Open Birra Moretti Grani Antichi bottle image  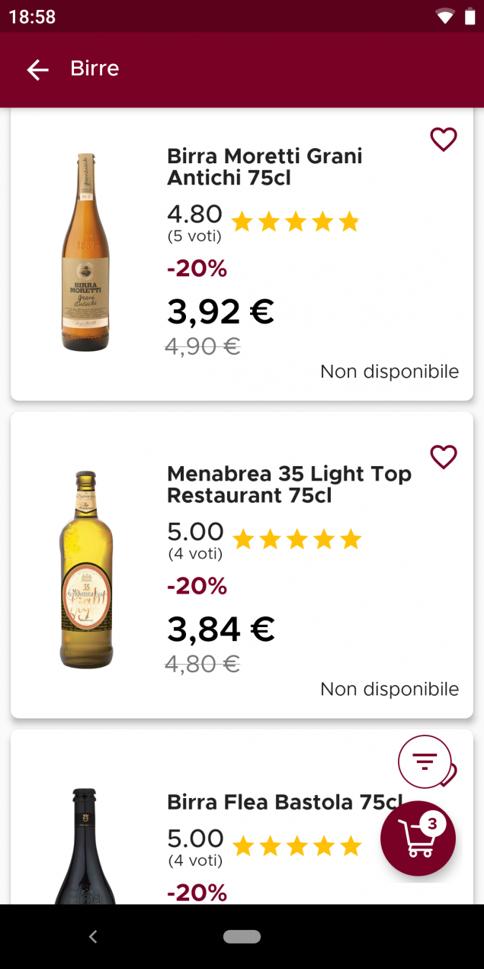point(85,253)
